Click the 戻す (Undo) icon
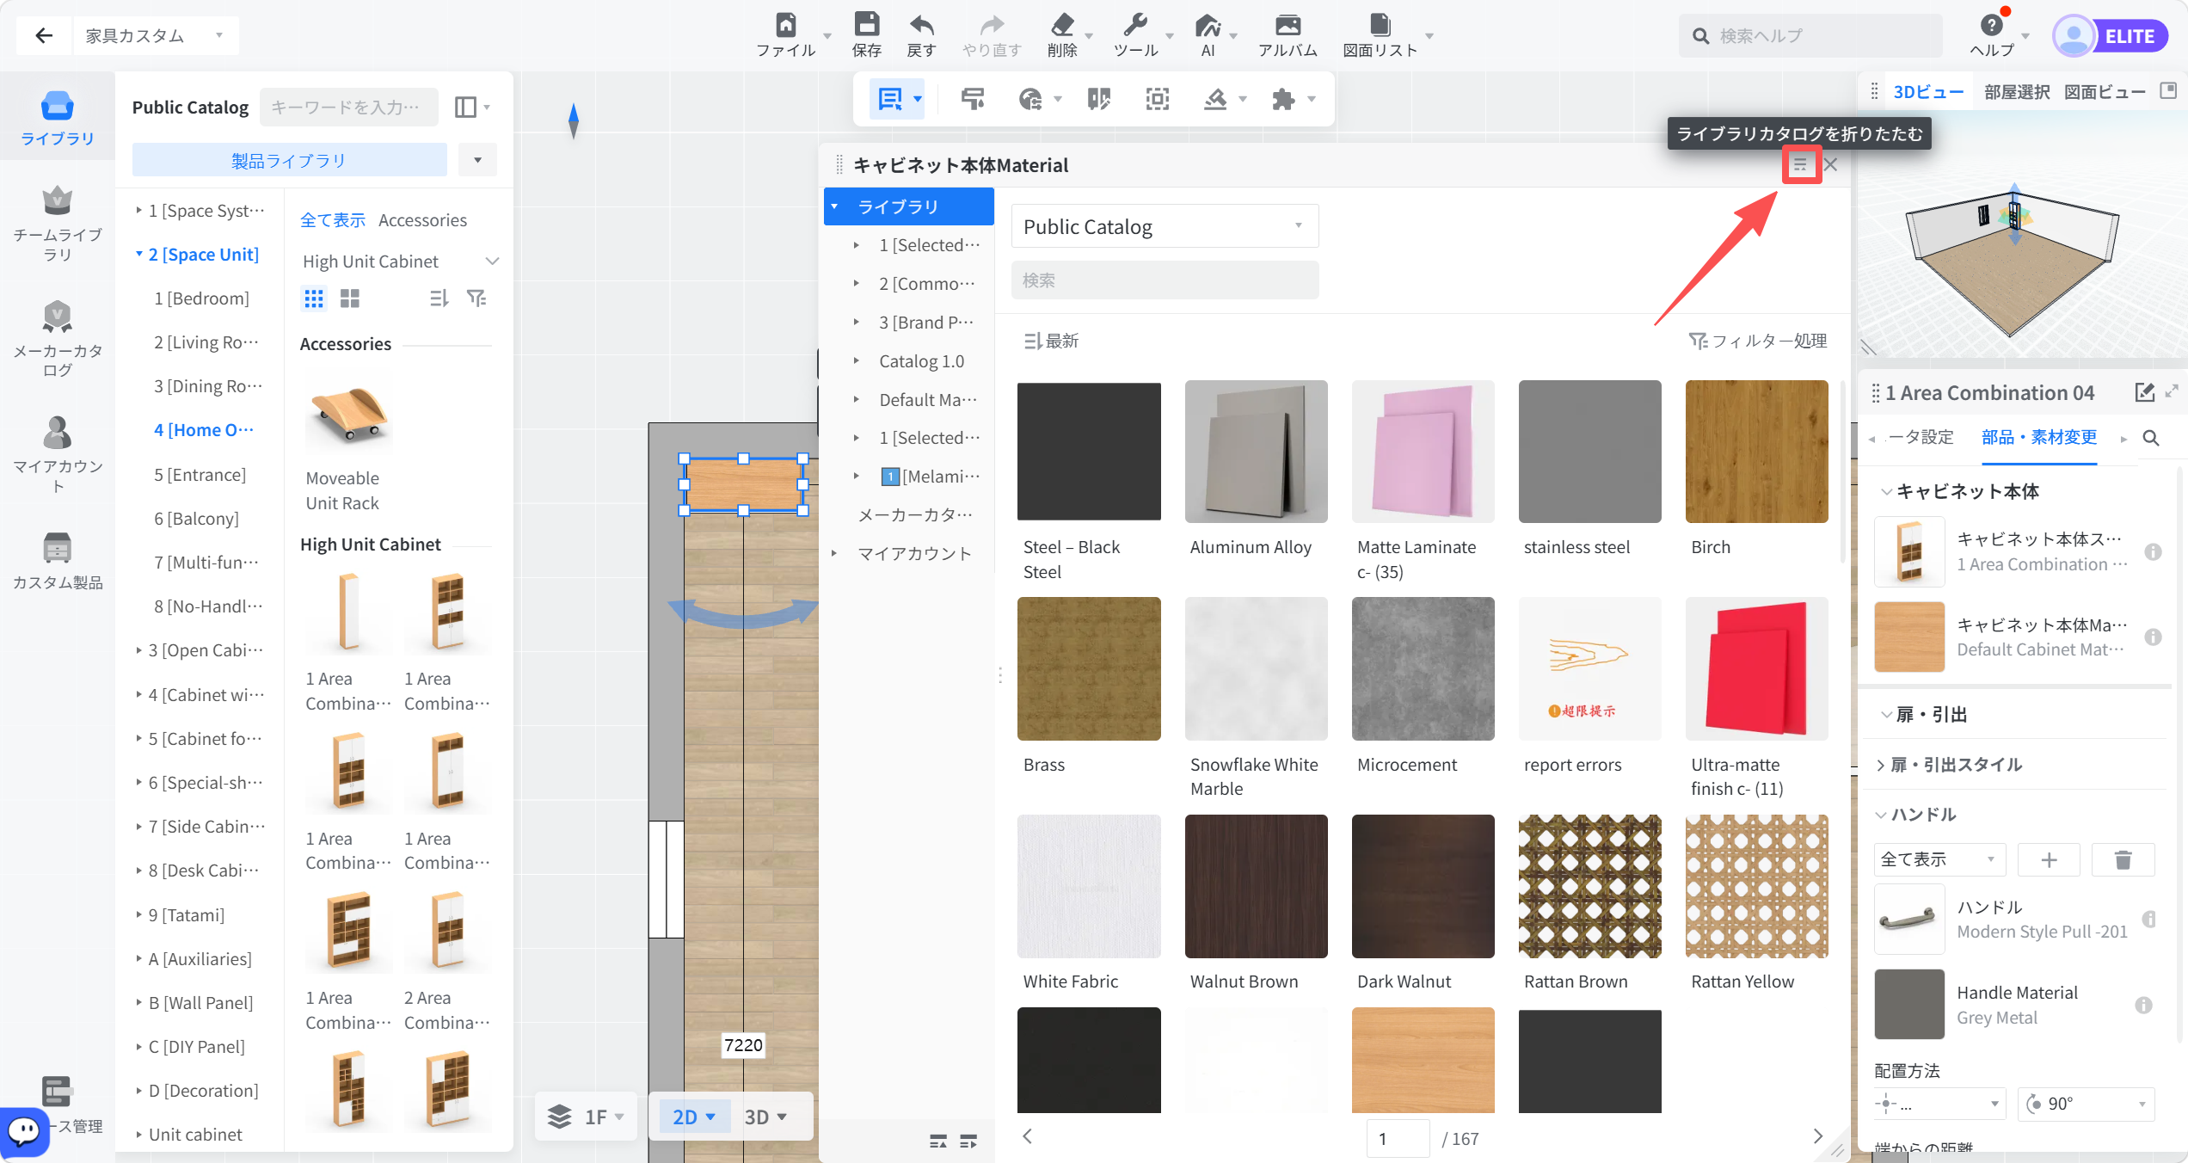 pyautogui.click(x=921, y=25)
